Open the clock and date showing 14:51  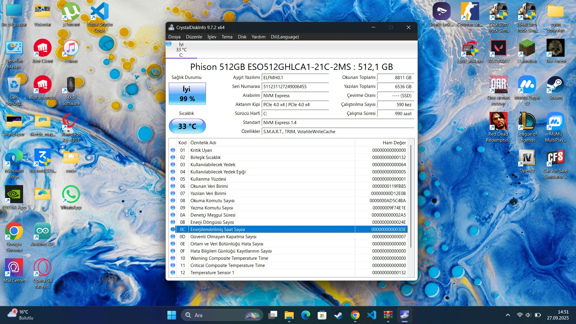pos(558,315)
